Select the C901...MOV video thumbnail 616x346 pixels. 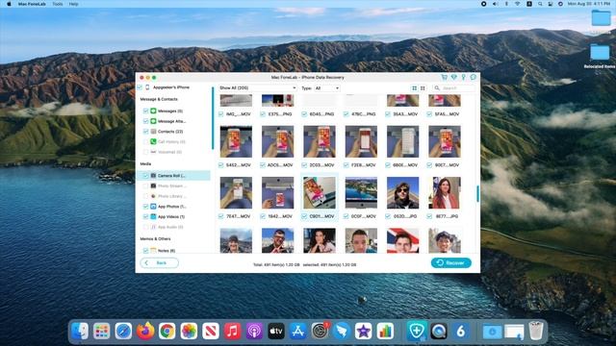coord(320,192)
